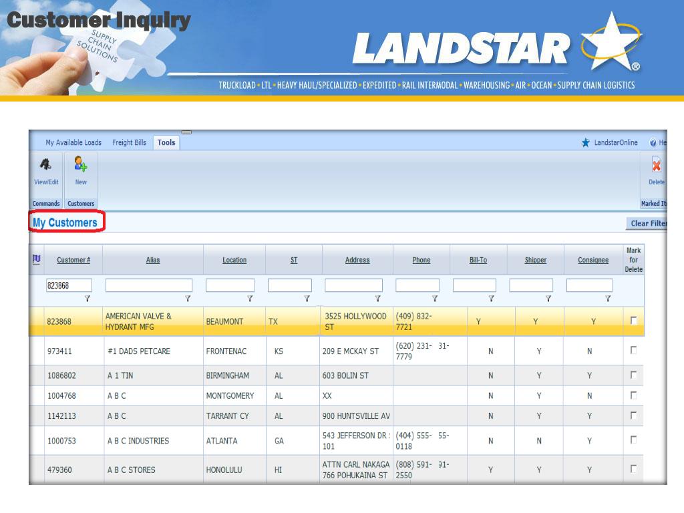Click the Bill-To filter input field
The image size is (684, 513).
[x=474, y=285]
